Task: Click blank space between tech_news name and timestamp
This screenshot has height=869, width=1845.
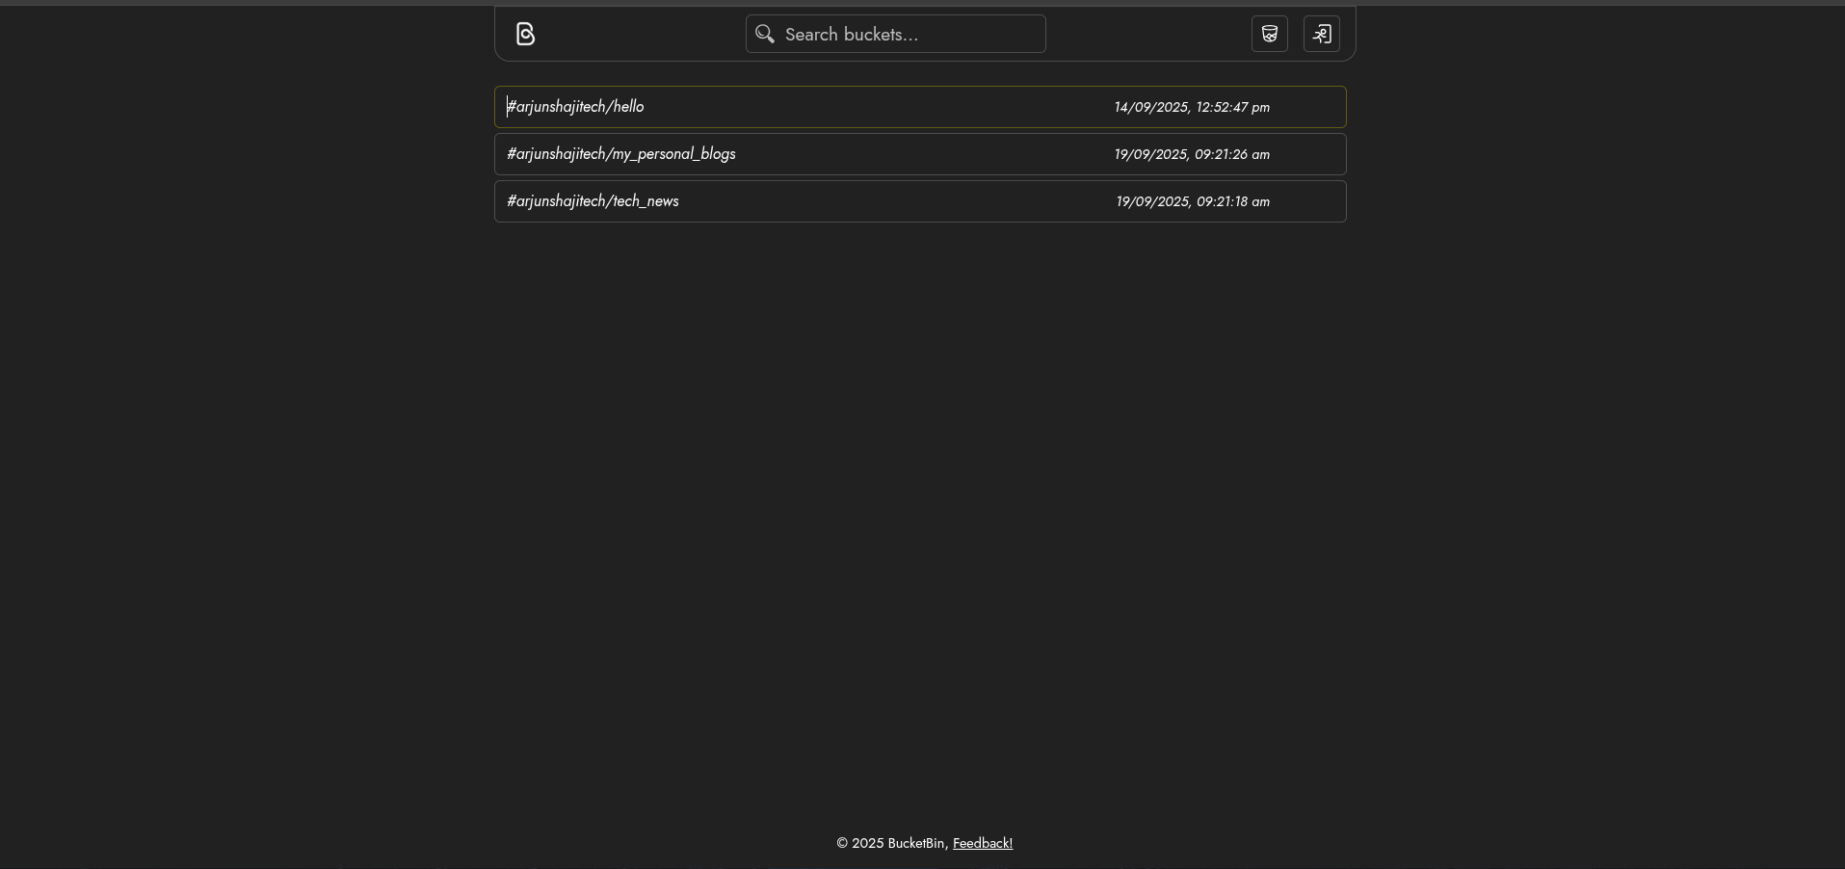Action: tap(896, 201)
